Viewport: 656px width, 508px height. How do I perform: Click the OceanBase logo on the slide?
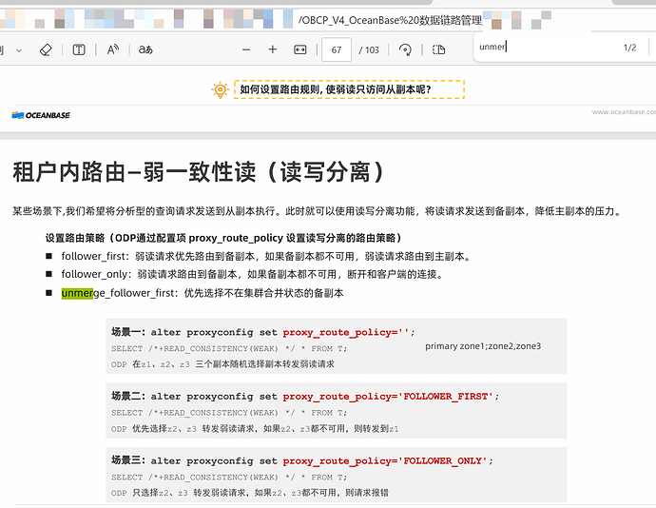[x=41, y=115]
